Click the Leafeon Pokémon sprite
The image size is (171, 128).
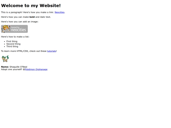(x=5, y=59)
